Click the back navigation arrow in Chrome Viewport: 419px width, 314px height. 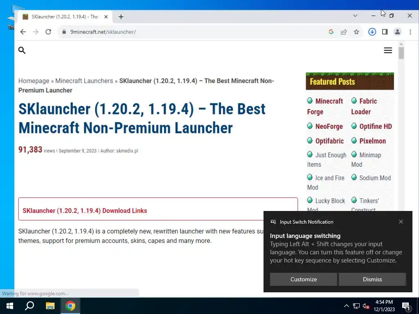point(23,32)
